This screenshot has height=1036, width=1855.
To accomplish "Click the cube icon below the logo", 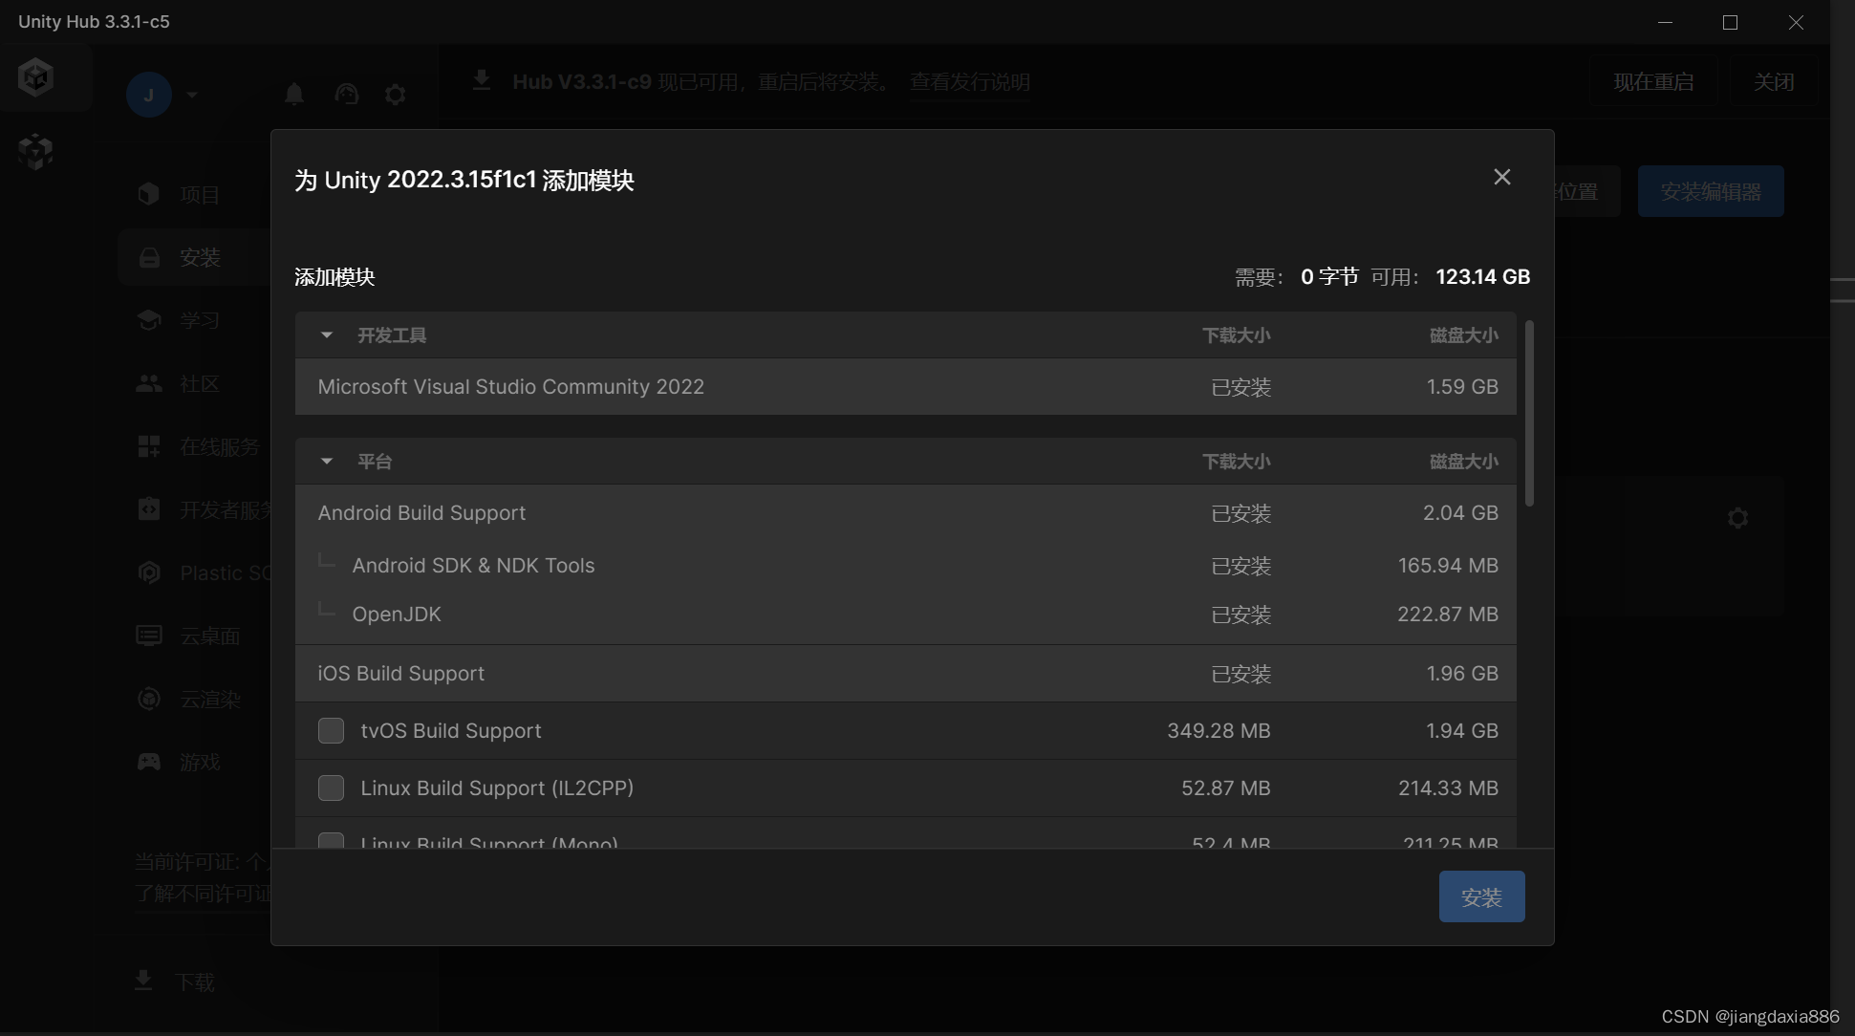I will tap(35, 151).
